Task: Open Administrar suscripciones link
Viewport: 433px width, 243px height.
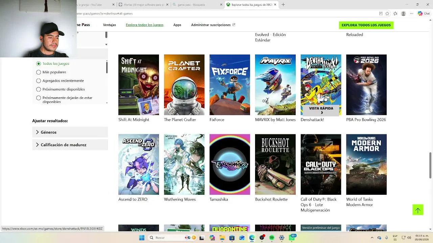Action: coord(213,25)
